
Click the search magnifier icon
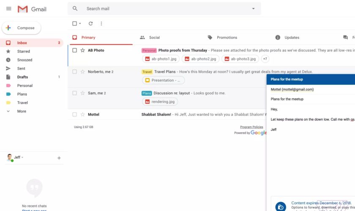pos(75,9)
